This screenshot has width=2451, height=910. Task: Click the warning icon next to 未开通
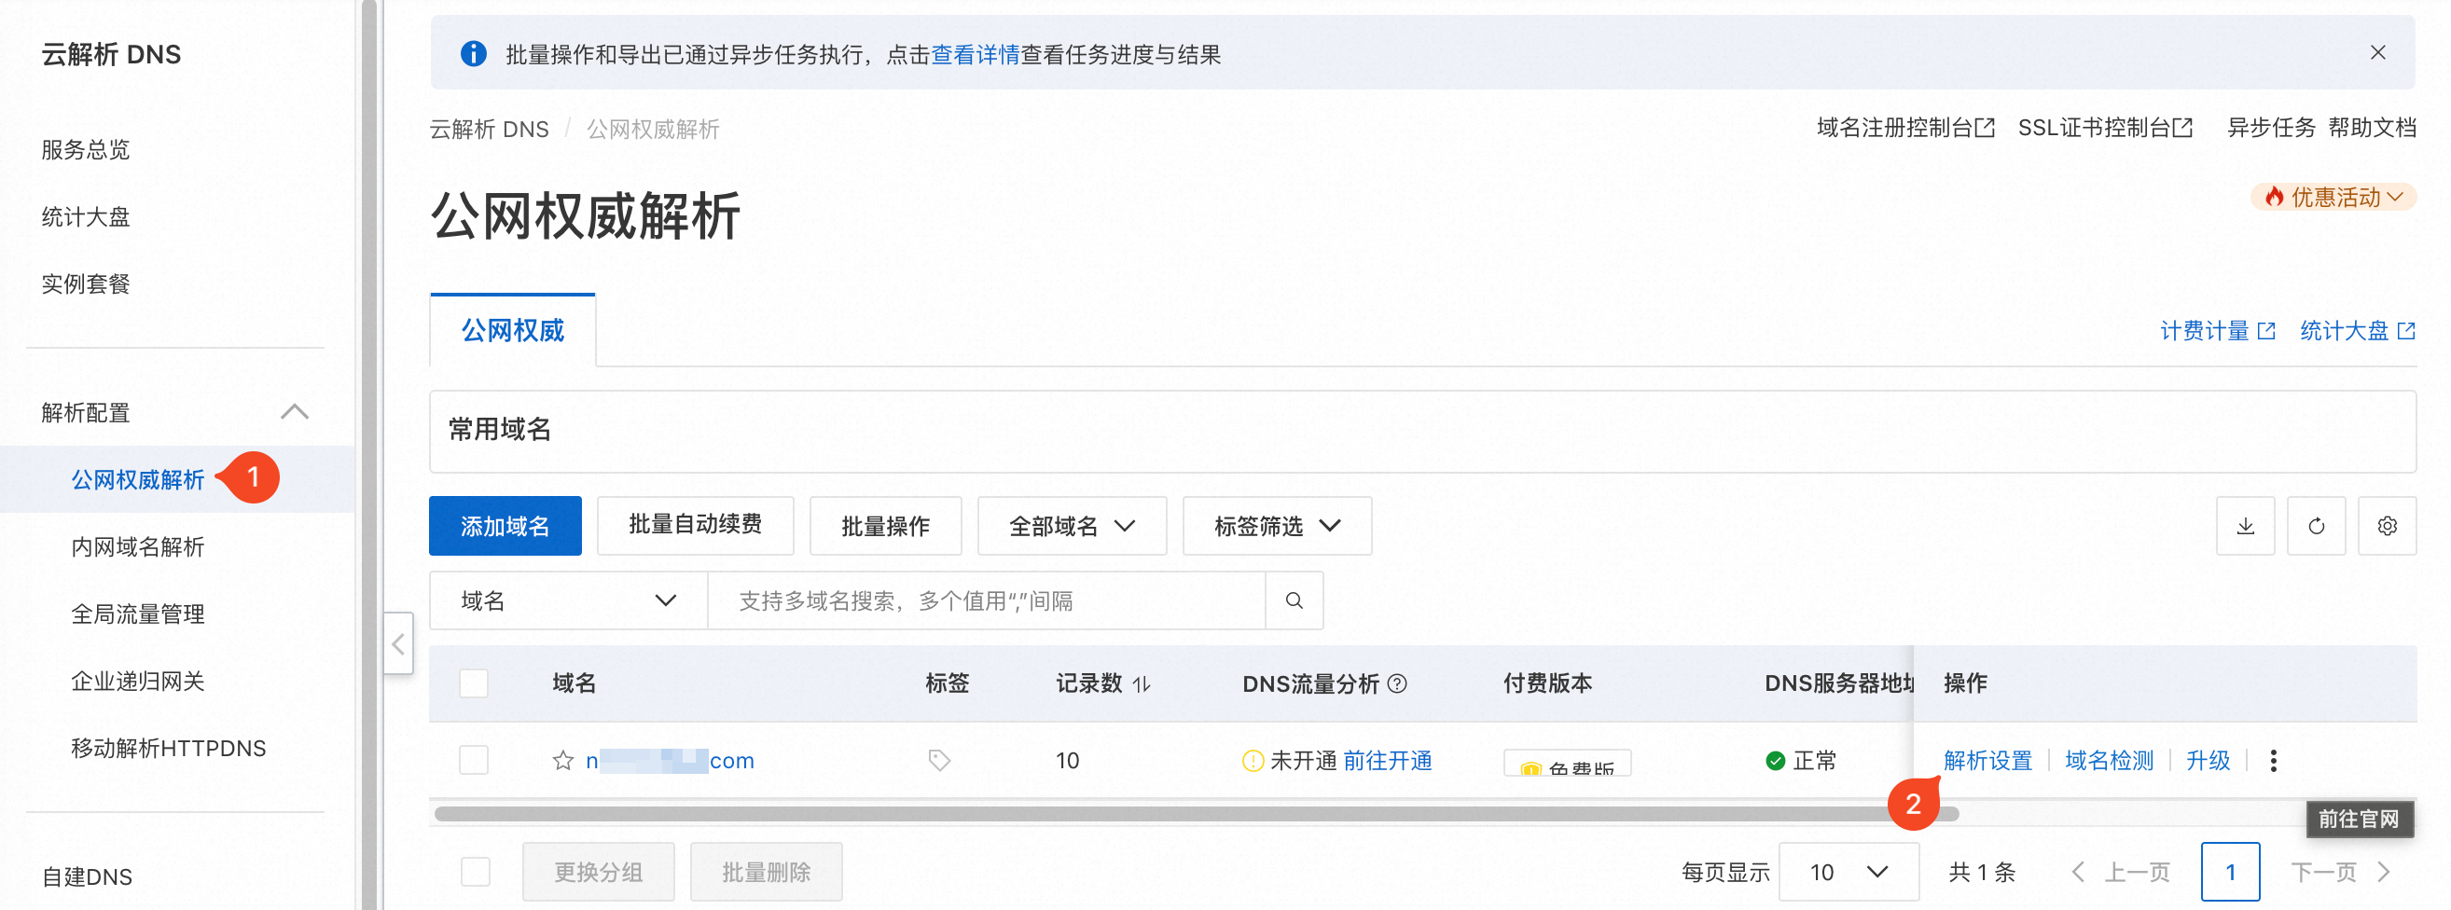coord(1253,761)
